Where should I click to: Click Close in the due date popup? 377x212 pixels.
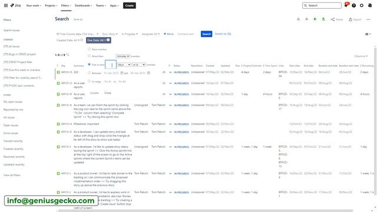[108, 93]
